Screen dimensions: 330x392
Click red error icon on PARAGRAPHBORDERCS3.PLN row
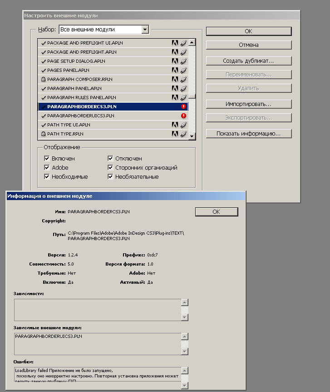183,106
